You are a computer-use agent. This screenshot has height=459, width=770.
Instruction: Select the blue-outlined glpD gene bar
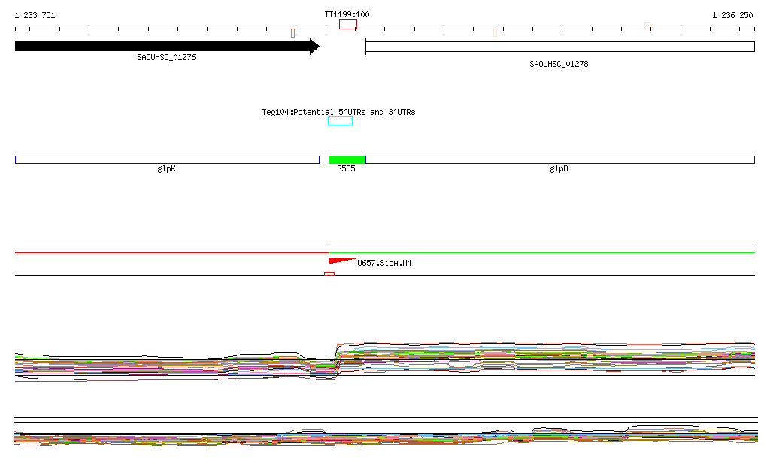click(559, 159)
